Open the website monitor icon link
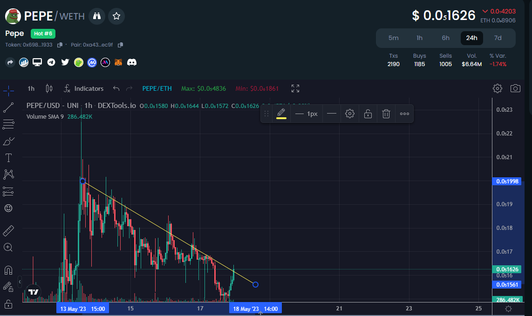Image resolution: width=532 pixels, height=316 pixels. pyautogui.click(x=37, y=62)
